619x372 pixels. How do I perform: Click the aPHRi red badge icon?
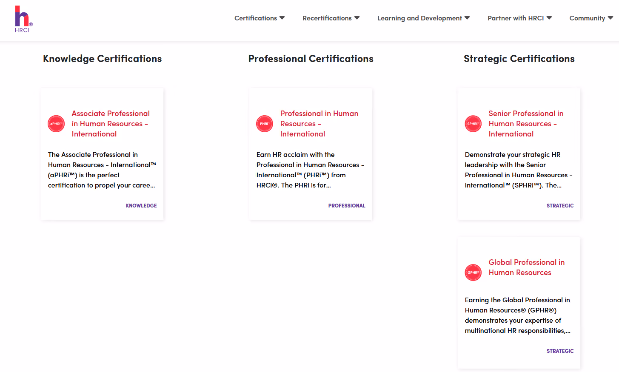click(x=56, y=124)
